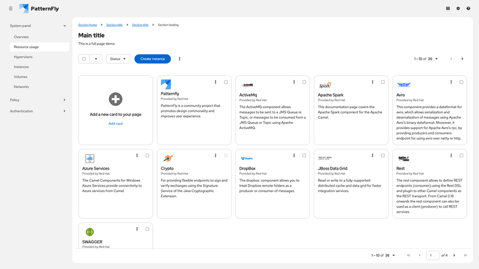Screen dimensions: 479x269
Task: Open kebab menu on the Apache Spark card
Action: coord(372,82)
